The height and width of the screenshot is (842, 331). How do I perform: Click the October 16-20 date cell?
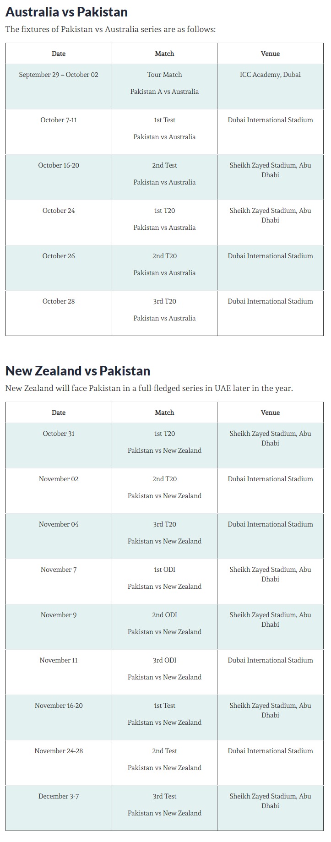tap(59, 165)
